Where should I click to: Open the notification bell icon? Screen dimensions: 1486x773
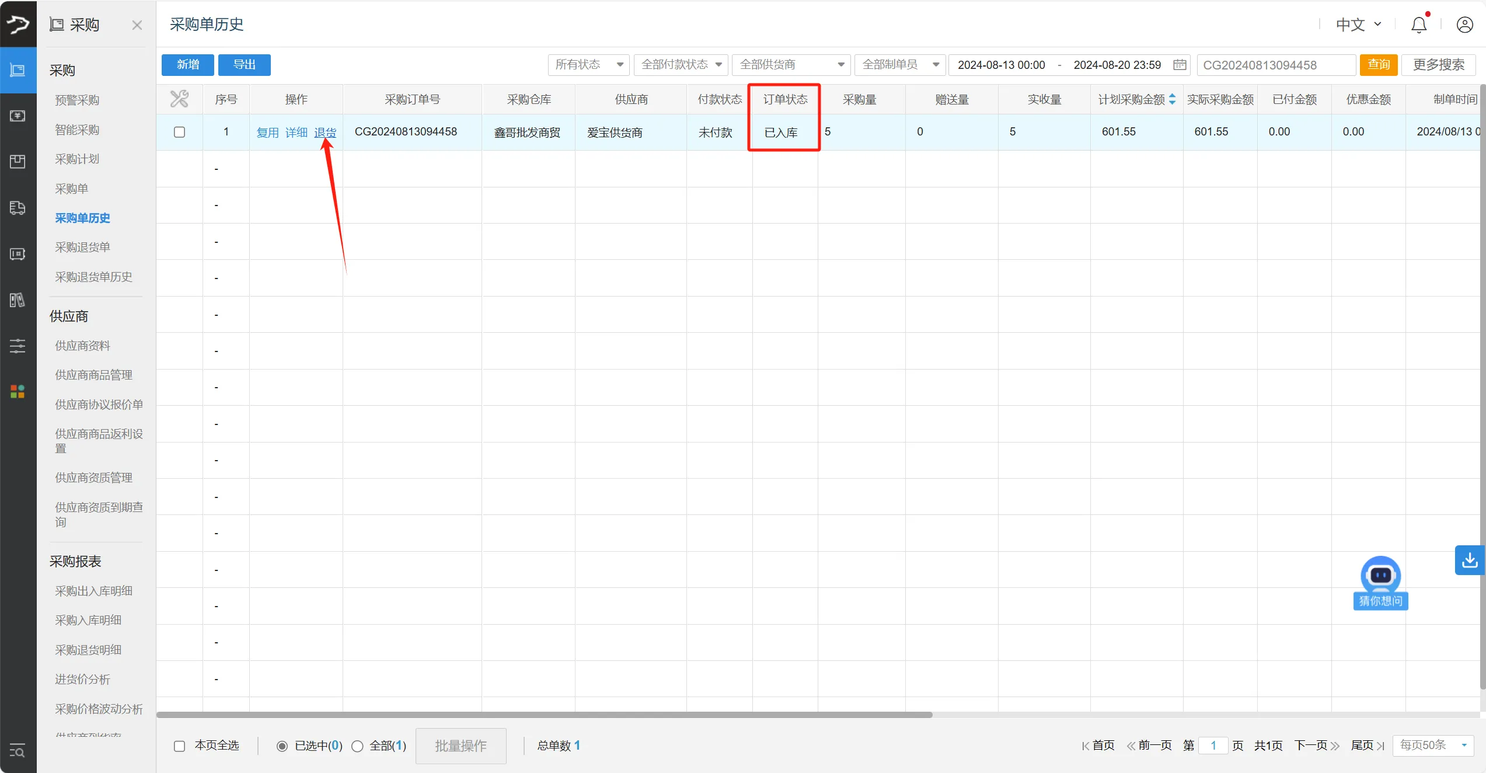pos(1418,25)
